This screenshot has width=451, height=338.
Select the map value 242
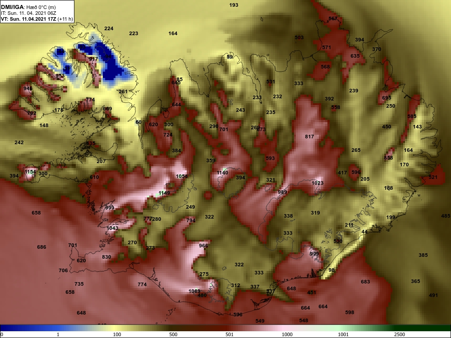(x=19, y=142)
